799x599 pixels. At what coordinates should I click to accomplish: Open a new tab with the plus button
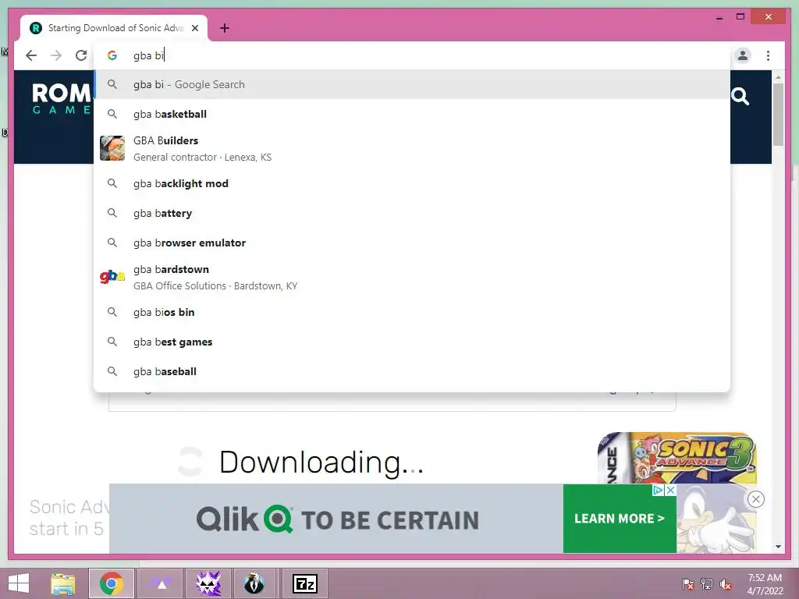[x=225, y=28]
